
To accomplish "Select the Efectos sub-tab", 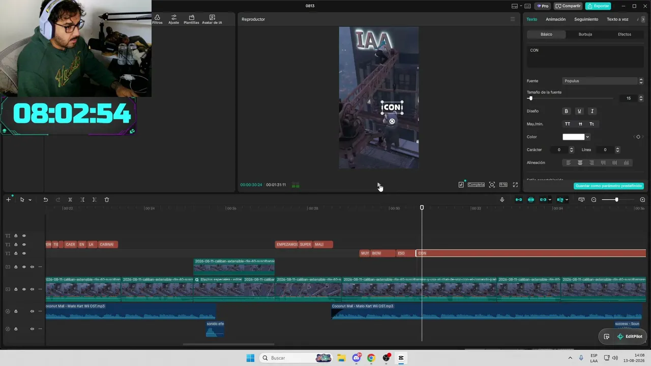I will coord(625,34).
